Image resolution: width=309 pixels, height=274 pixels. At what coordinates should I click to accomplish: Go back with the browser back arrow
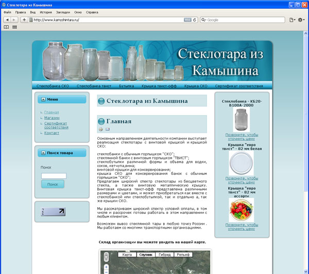tap(7, 20)
